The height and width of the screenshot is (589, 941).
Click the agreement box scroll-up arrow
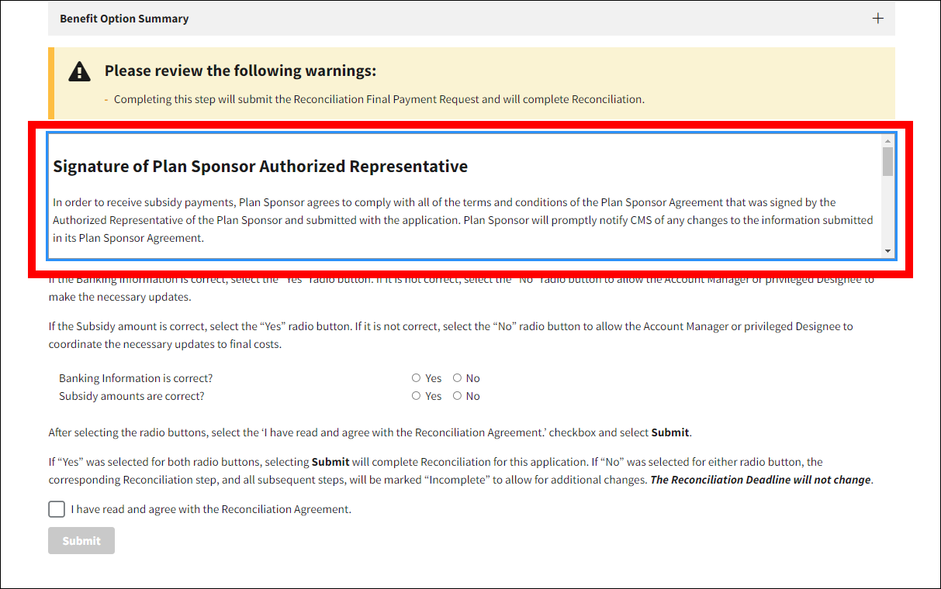click(x=887, y=141)
